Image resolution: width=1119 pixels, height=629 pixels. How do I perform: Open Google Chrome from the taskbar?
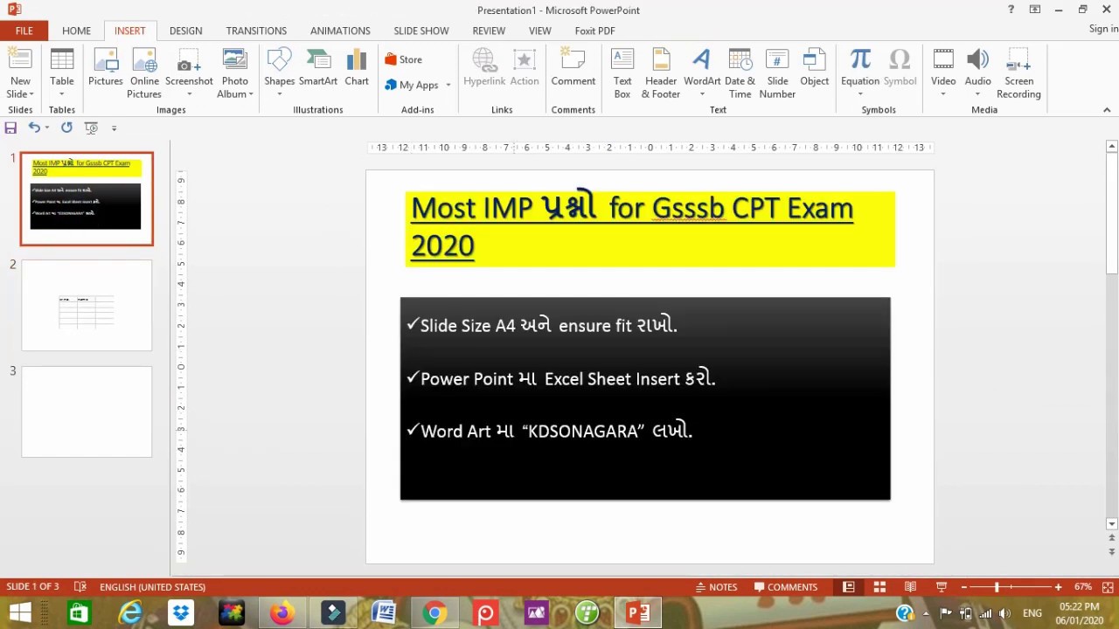click(x=434, y=612)
